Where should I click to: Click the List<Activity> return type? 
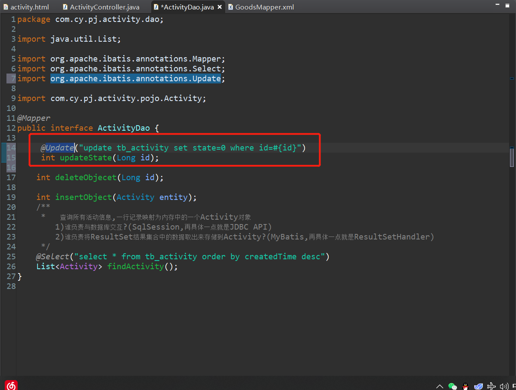pyautogui.click(x=69, y=267)
